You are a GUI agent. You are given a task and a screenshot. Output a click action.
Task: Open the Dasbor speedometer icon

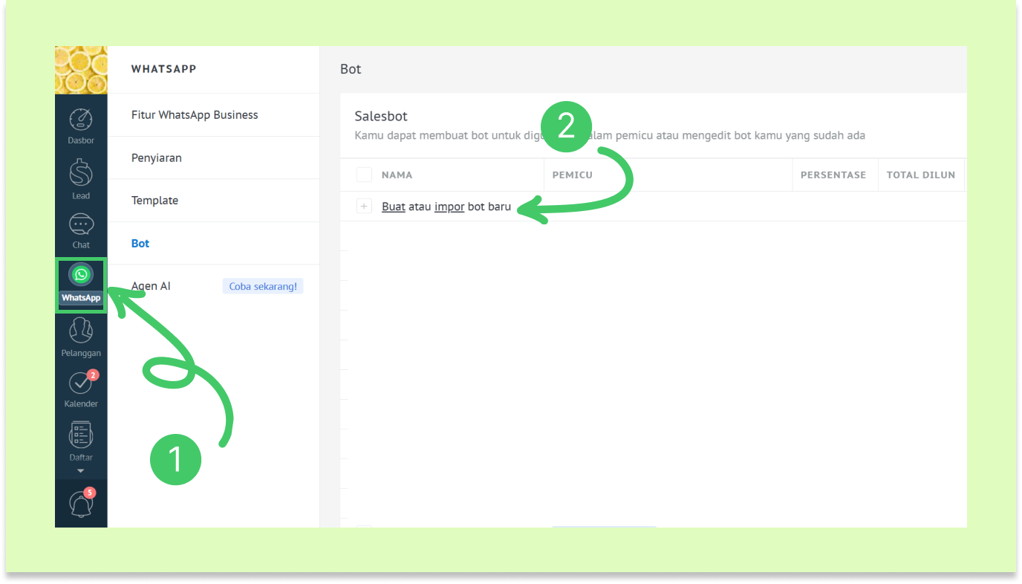(81, 120)
